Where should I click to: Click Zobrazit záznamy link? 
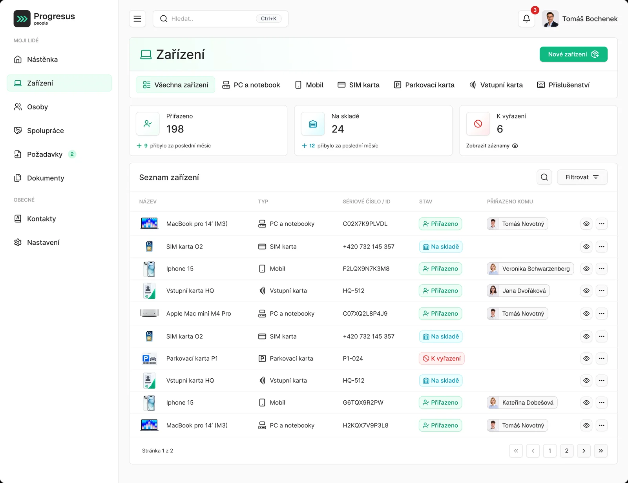tap(492, 146)
